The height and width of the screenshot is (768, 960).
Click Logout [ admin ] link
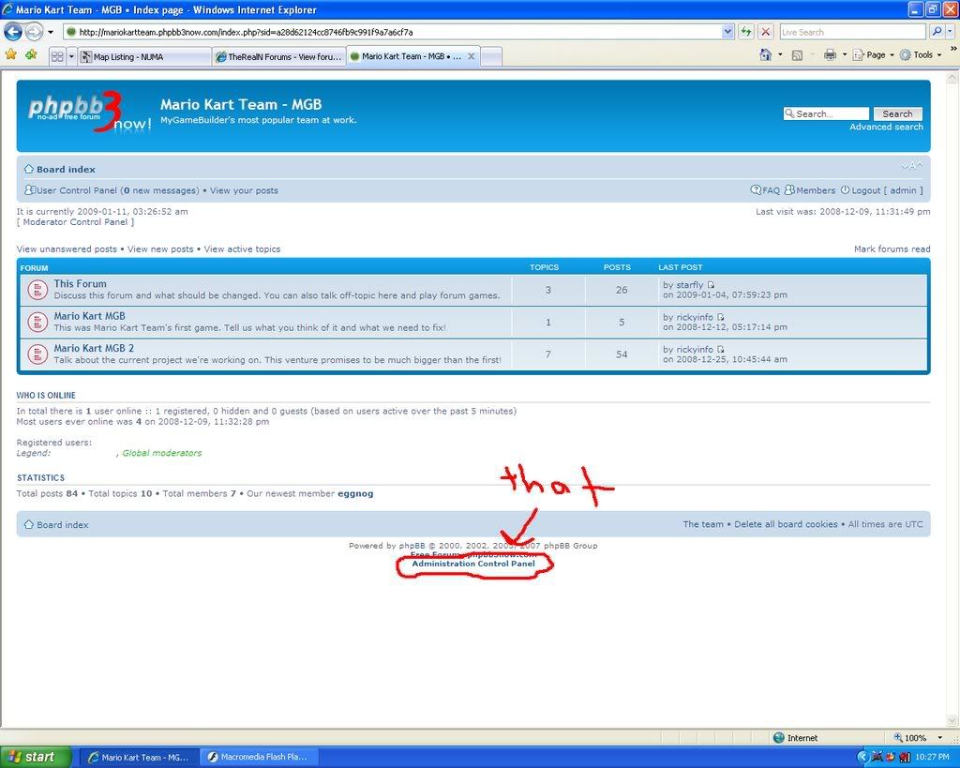coord(881,190)
